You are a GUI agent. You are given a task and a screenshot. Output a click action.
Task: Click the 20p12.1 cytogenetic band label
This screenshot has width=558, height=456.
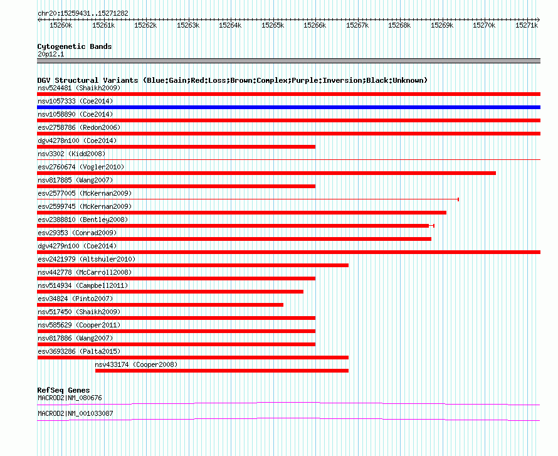coord(51,54)
